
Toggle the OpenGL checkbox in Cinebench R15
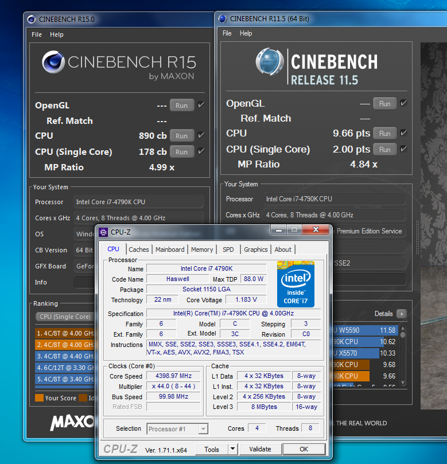[x=201, y=105]
